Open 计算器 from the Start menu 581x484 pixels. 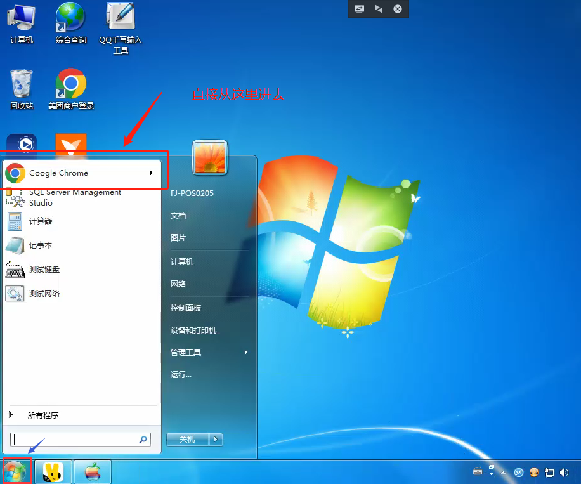tap(41, 221)
